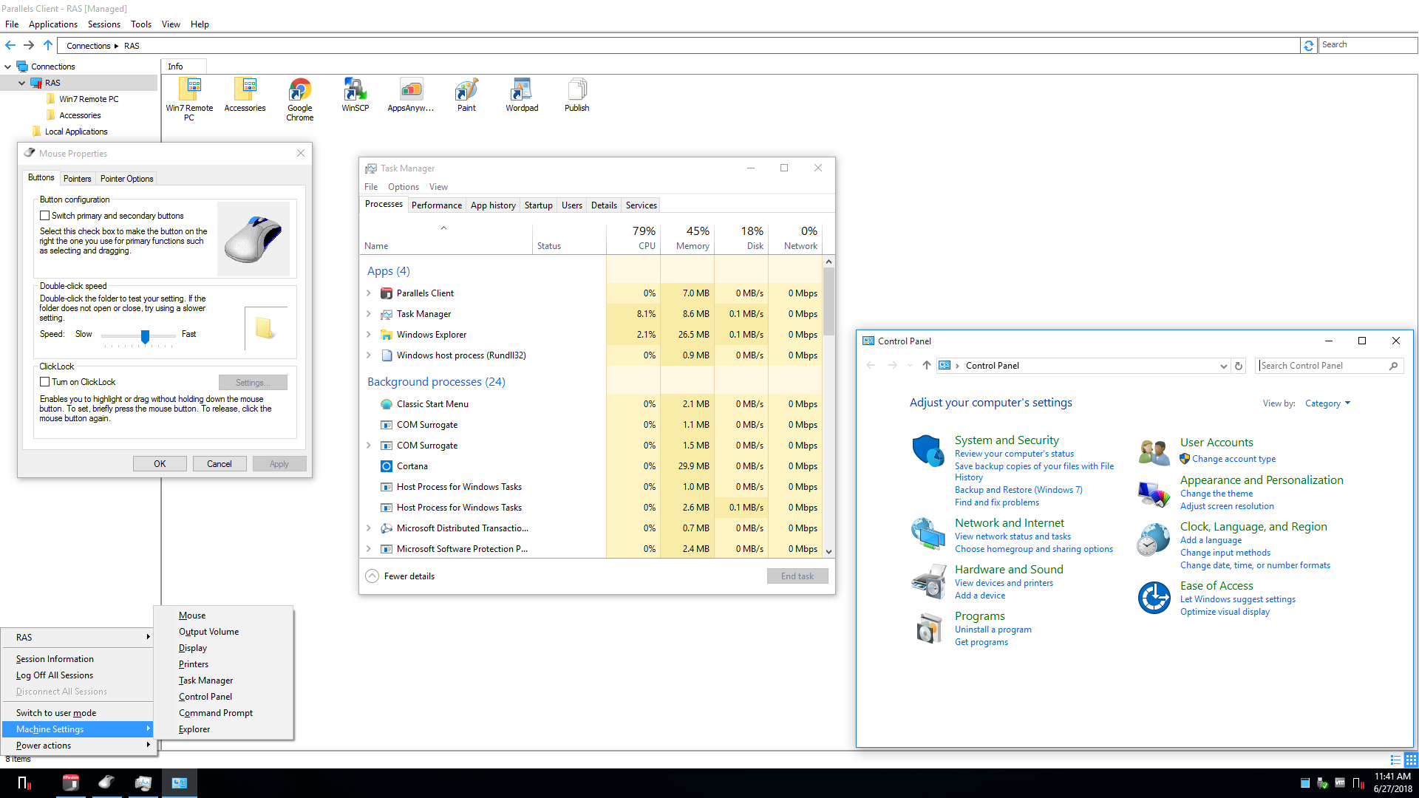The width and height of the screenshot is (1419, 798).
Task: Expand Windows host process (Rundll32) row
Action: tap(369, 355)
